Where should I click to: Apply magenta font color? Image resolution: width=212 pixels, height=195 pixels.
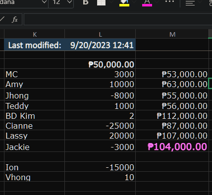(147, 3)
